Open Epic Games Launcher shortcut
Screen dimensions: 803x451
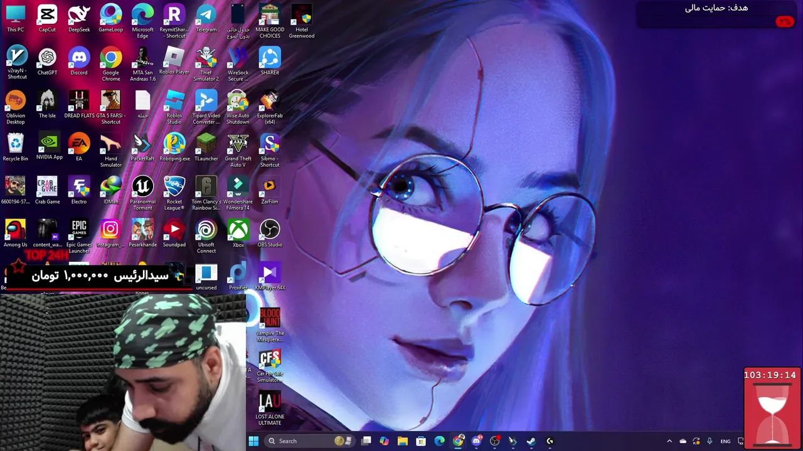tap(79, 236)
